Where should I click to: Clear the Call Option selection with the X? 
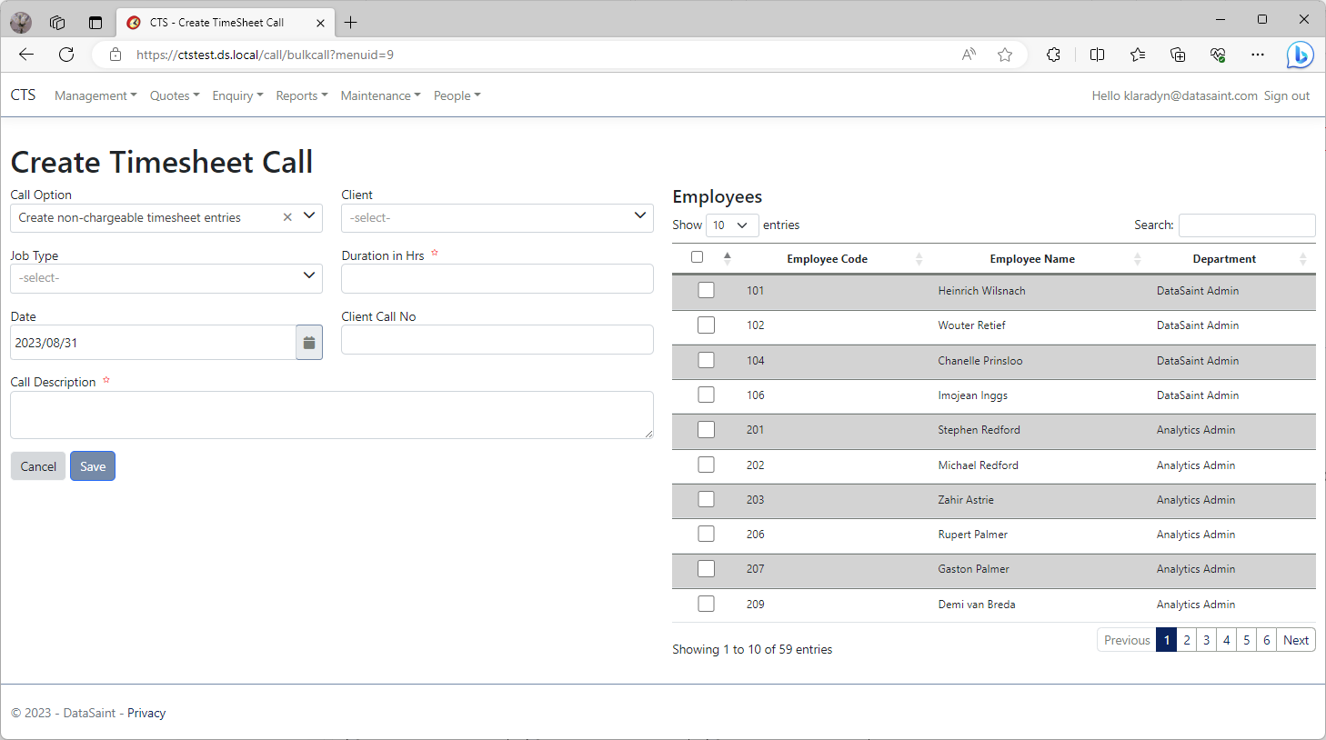tap(287, 217)
